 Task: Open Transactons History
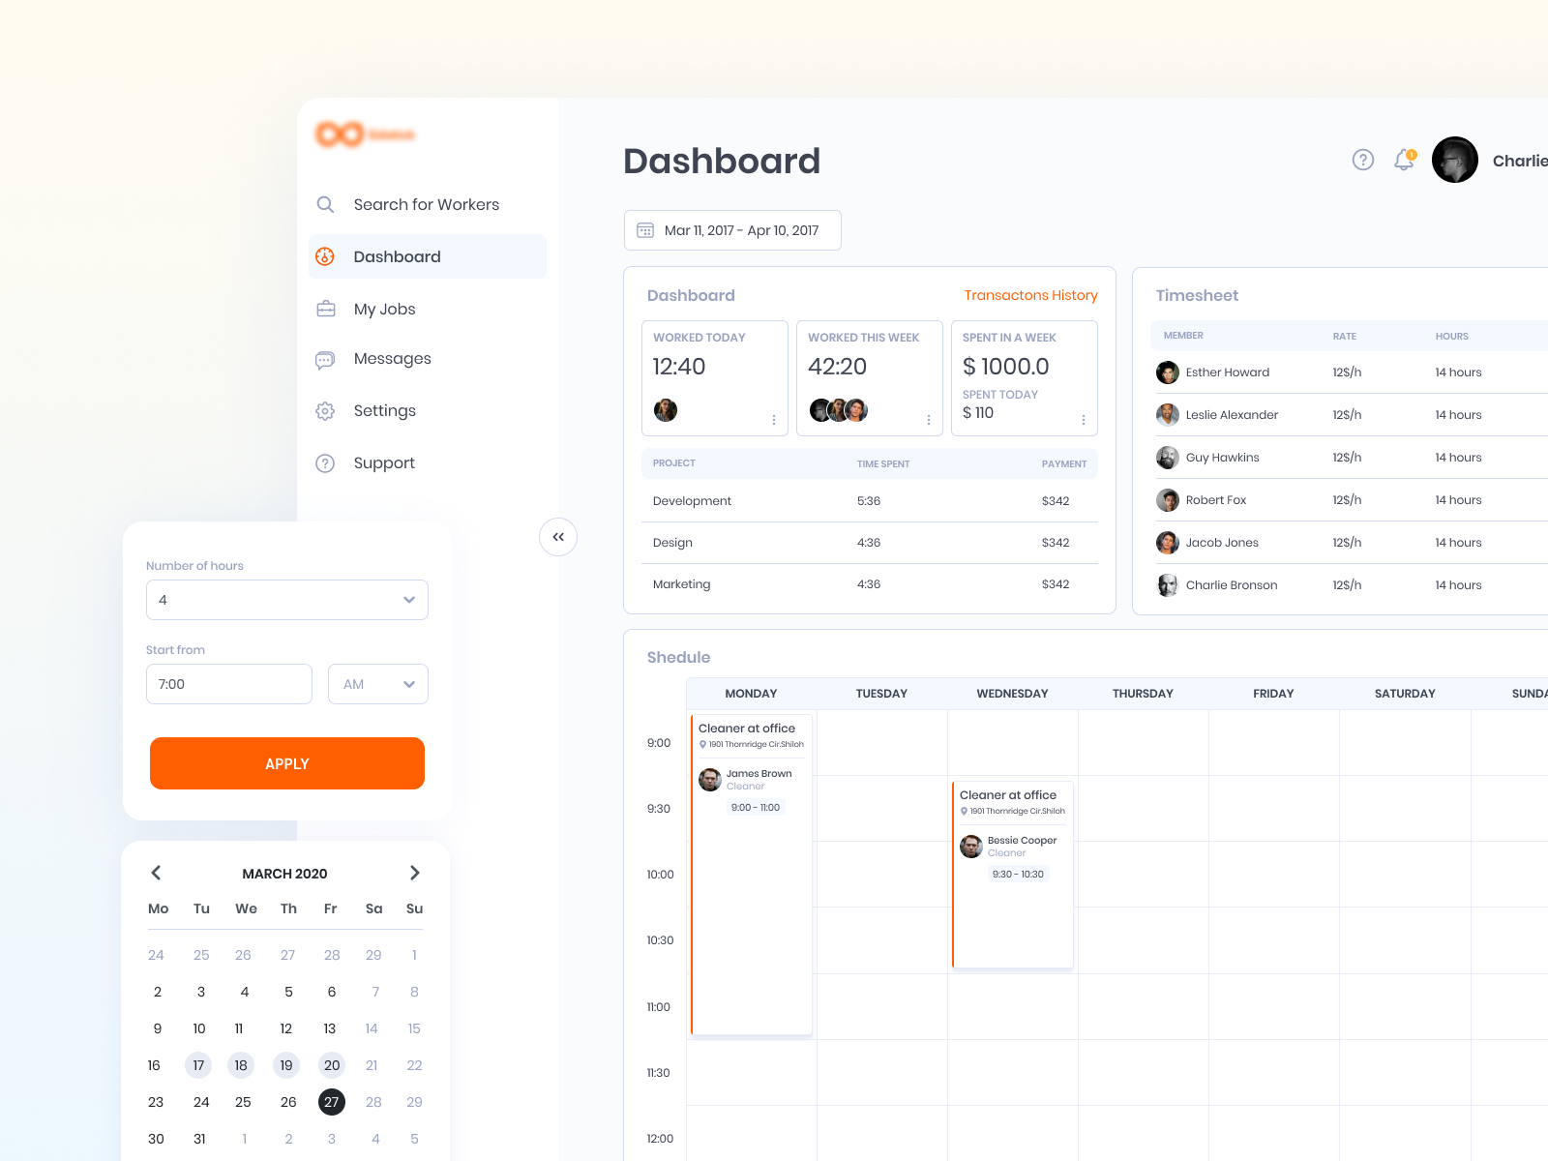tap(1029, 295)
